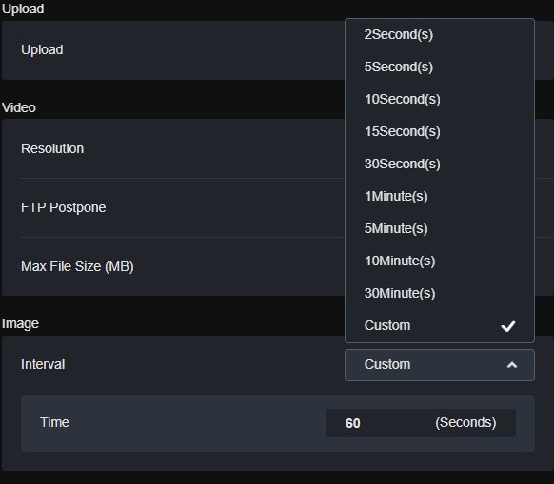This screenshot has height=484, width=554.
Task: Set interval to 1Minute(s)
Action: (x=439, y=196)
